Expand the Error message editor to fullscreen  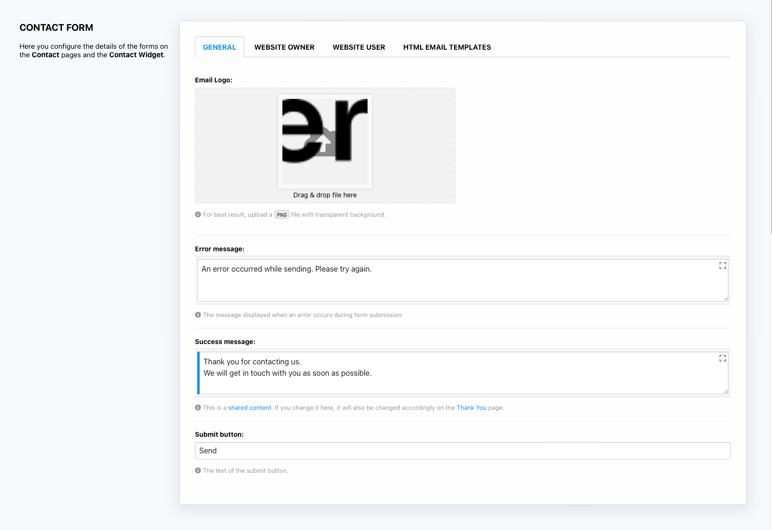pos(722,265)
